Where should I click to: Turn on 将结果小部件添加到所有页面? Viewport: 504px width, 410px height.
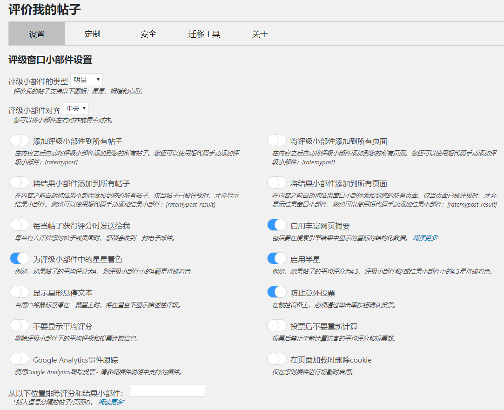point(277,182)
